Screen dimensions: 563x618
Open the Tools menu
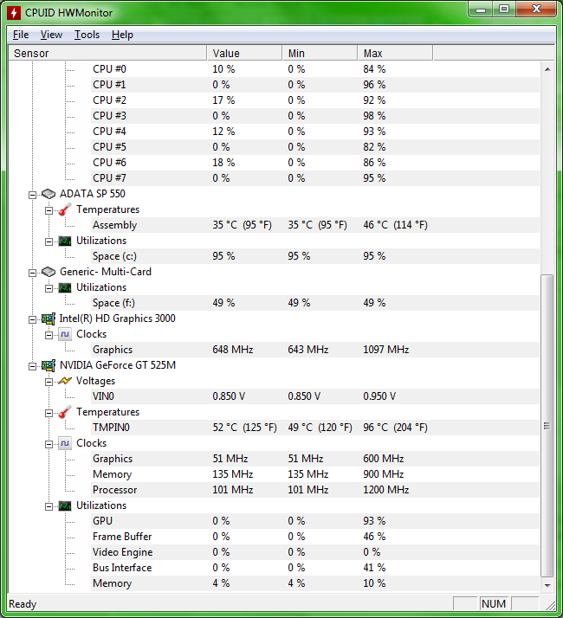[87, 35]
